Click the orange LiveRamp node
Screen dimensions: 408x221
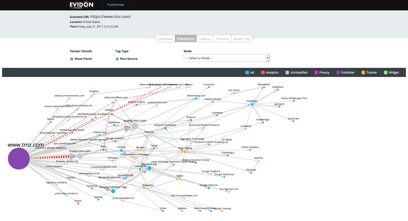click(x=246, y=129)
